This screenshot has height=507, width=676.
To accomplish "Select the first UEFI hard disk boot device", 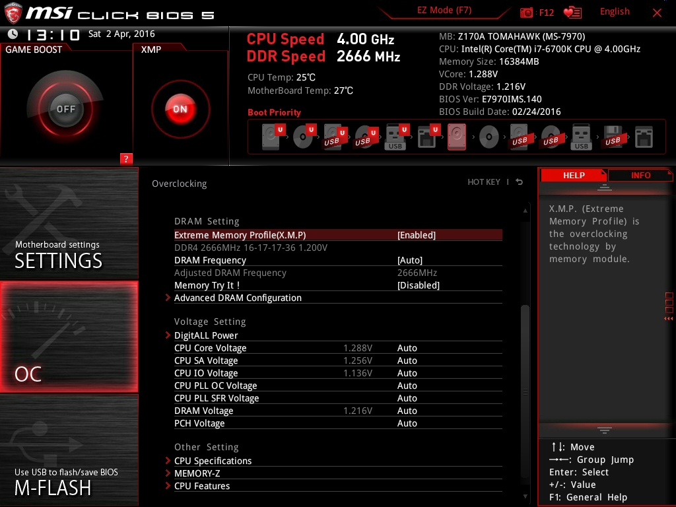I will click(x=273, y=137).
